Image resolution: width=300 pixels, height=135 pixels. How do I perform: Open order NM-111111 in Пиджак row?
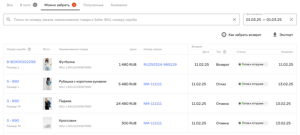point(152,104)
